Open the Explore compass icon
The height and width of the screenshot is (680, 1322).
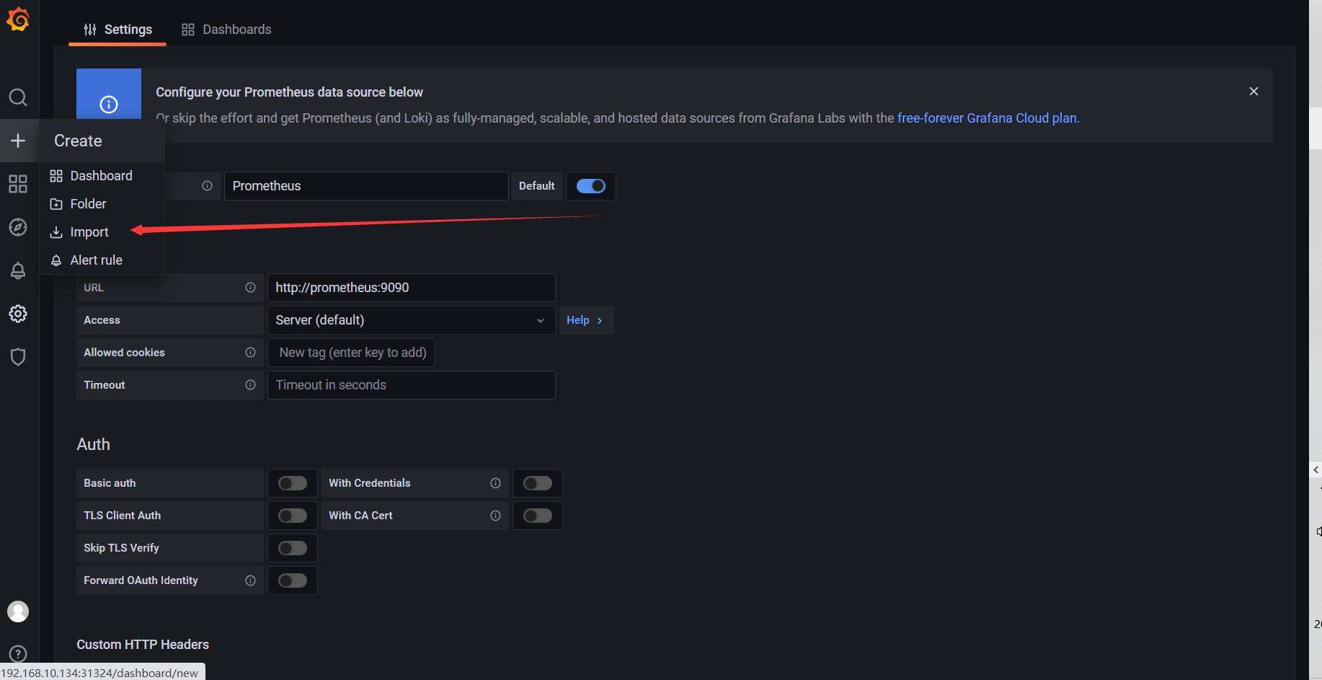pos(18,227)
